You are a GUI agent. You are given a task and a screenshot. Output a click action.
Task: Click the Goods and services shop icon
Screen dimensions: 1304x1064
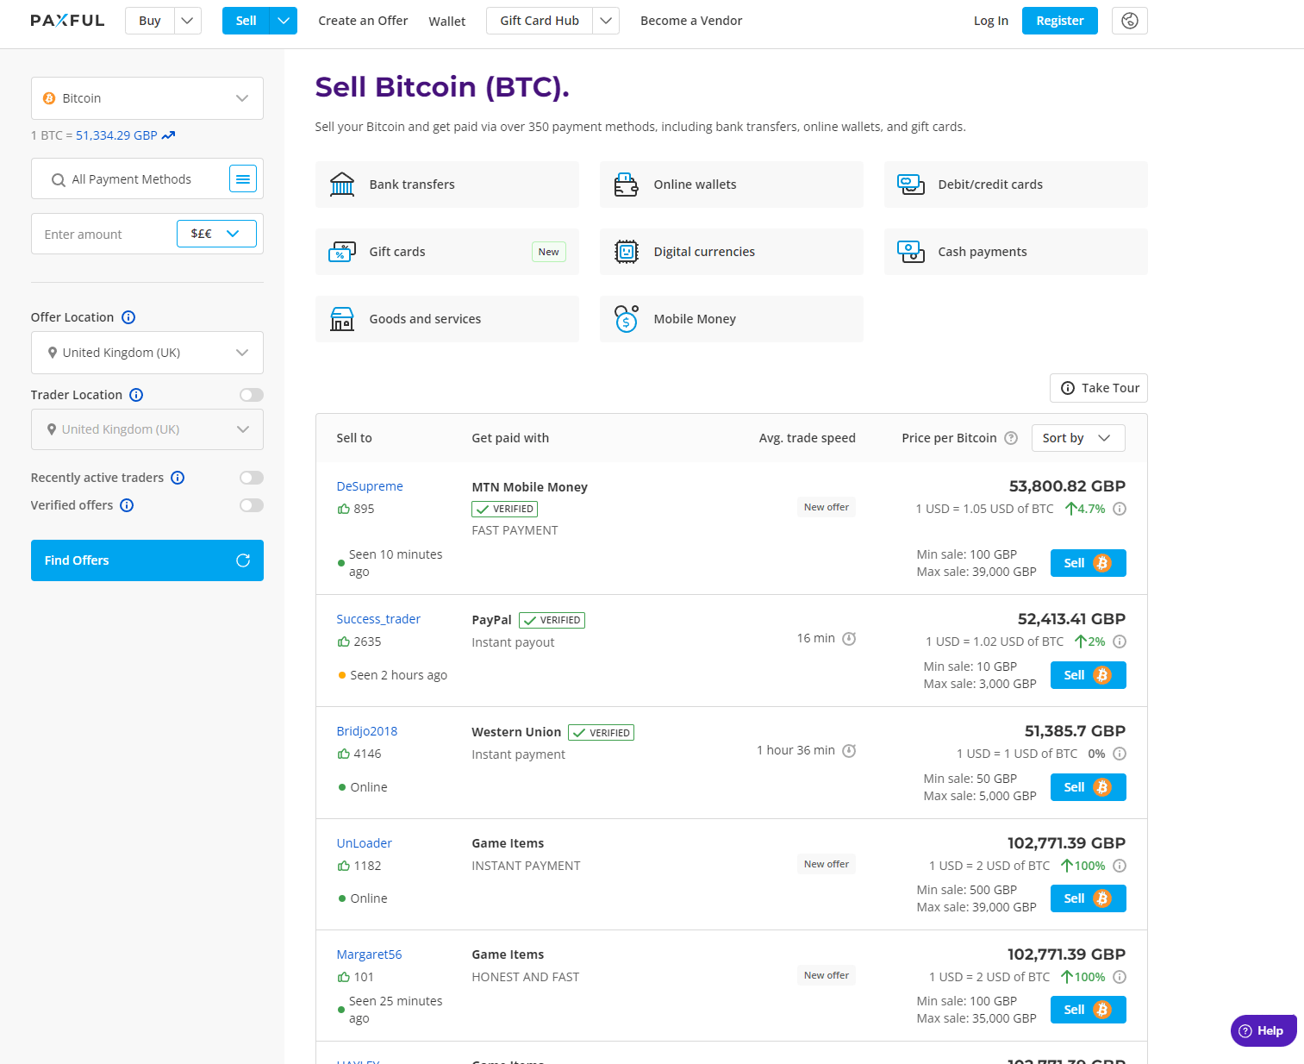pos(342,319)
